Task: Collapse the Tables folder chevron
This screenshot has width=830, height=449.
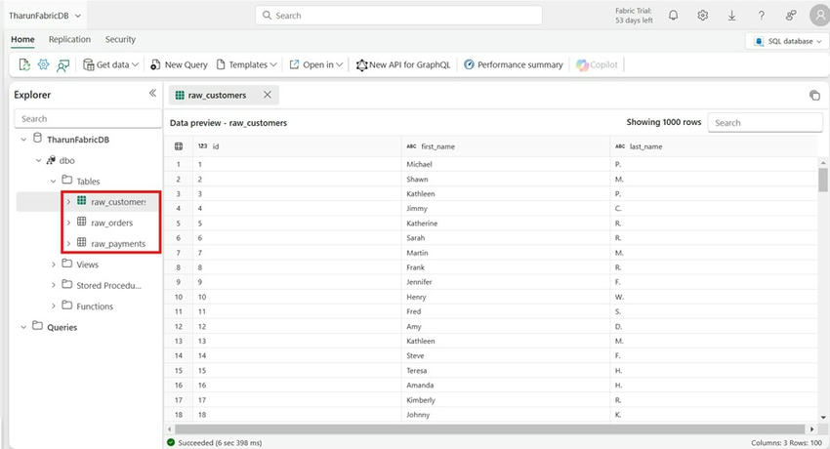Action: tap(53, 181)
